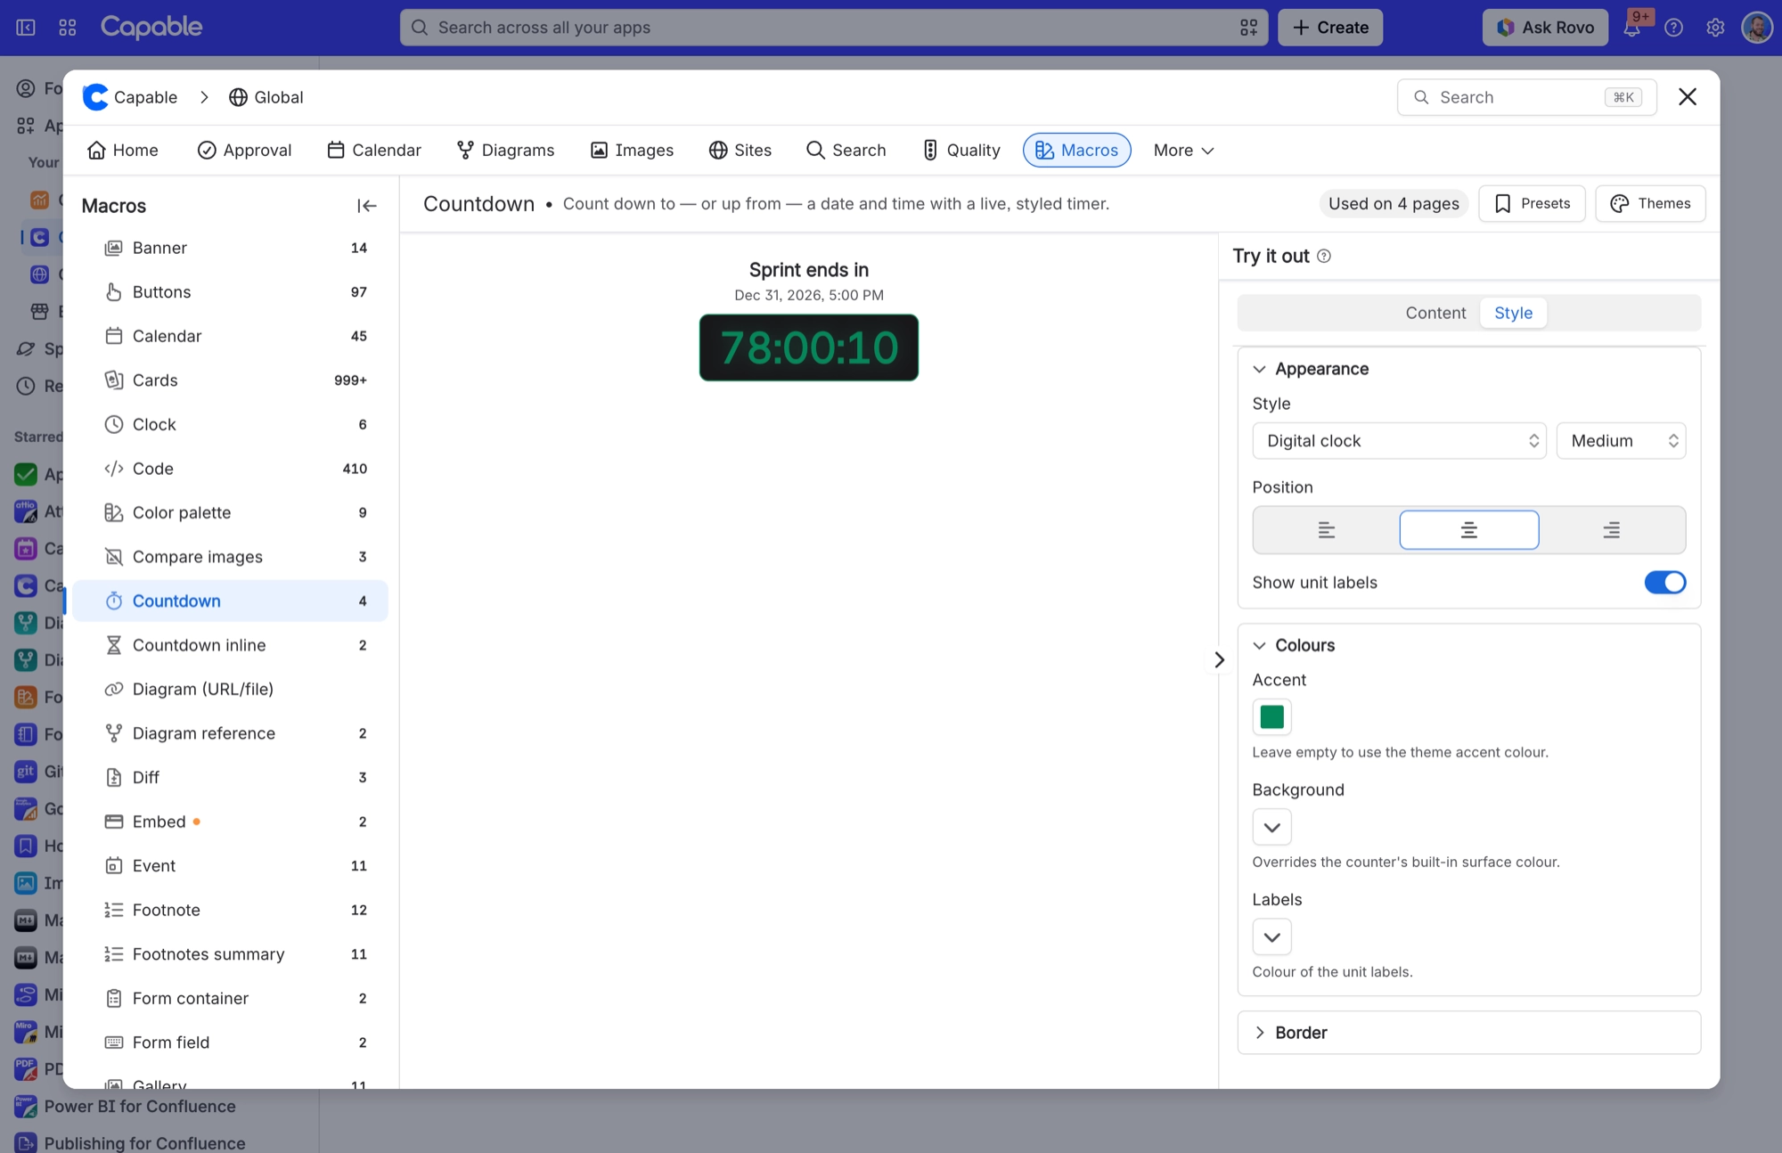Open the Labels colour picker
Image resolution: width=1782 pixels, height=1153 pixels.
[1271, 937]
